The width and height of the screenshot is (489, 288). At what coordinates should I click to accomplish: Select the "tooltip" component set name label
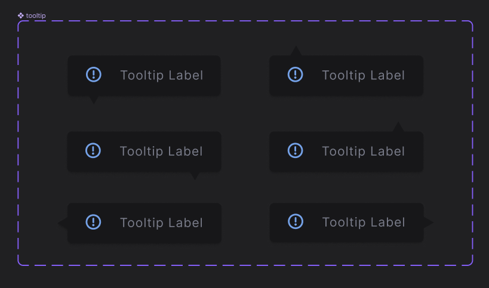coord(36,16)
